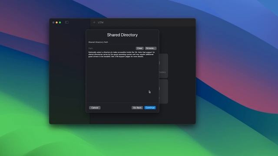Viewport: 278px width, 156px height.
Task: Click the 'Optionally select a directory' description text
Action: pos(122,55)
